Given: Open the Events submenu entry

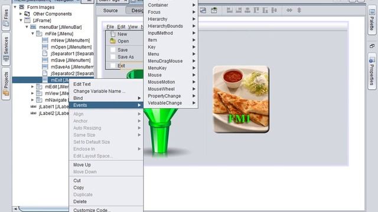Looking at the screenshot, I should 106,105.
